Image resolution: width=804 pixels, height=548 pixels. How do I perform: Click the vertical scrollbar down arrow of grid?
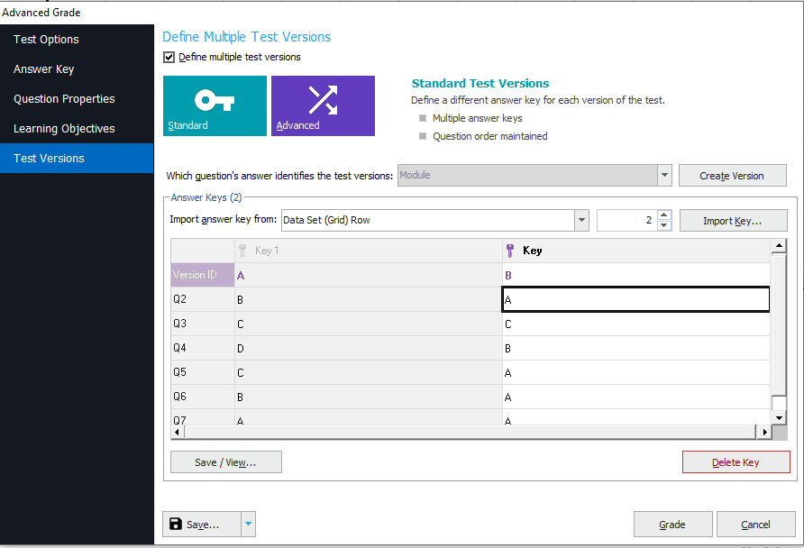(779, 418)
